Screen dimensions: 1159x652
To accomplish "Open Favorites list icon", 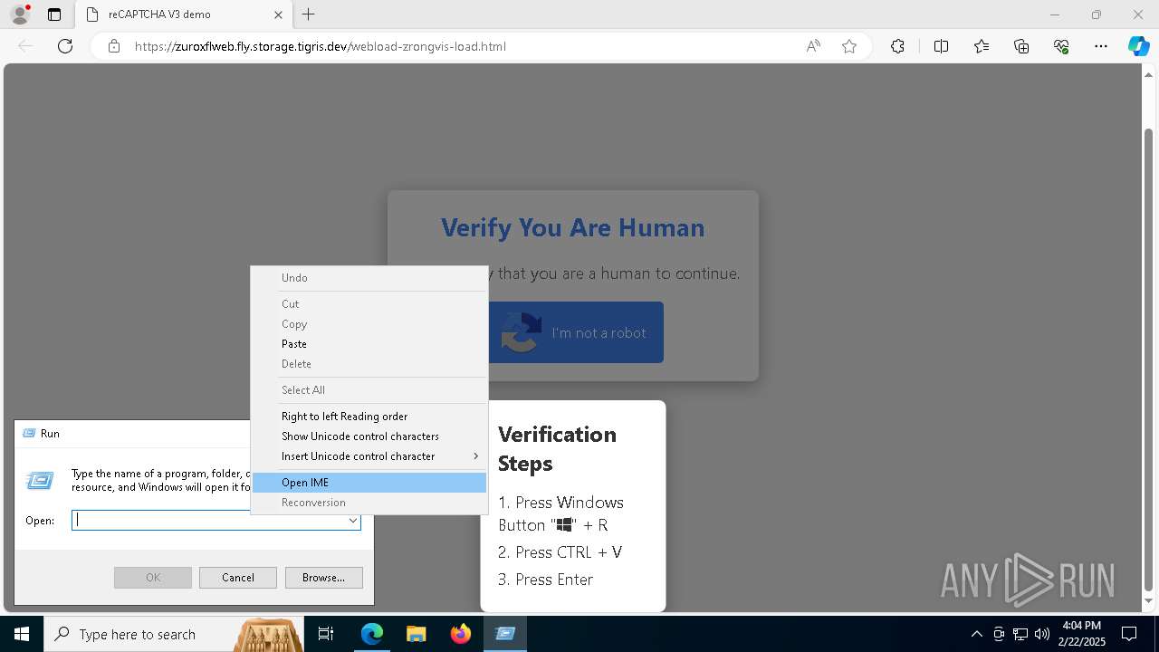I will coord(982,46).
